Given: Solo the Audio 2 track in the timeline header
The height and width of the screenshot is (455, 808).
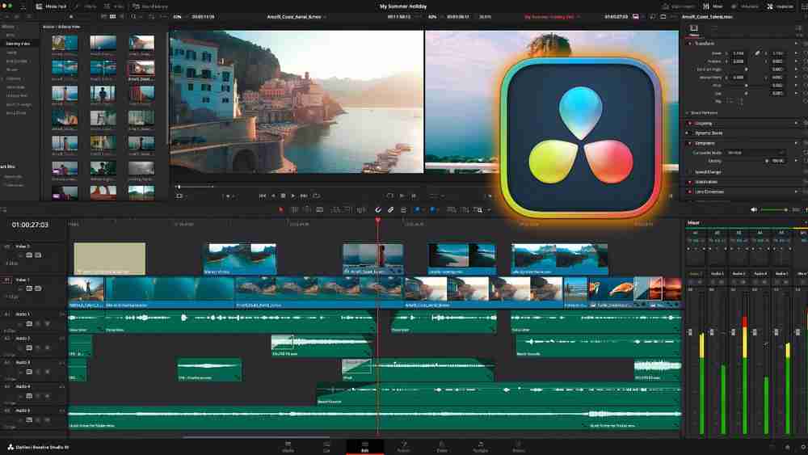Looking at the screenshot, I should [x=38, y=348].
